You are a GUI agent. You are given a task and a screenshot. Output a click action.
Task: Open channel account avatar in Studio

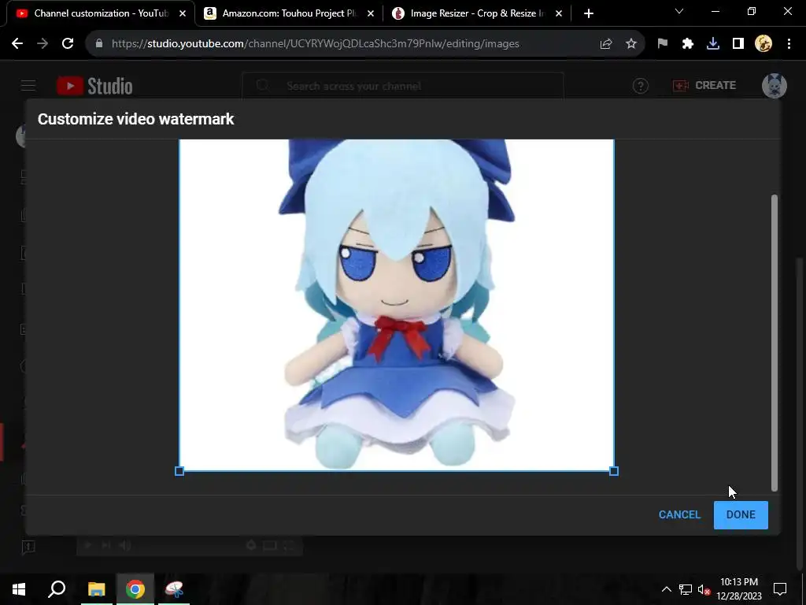(x=775, y=85)
